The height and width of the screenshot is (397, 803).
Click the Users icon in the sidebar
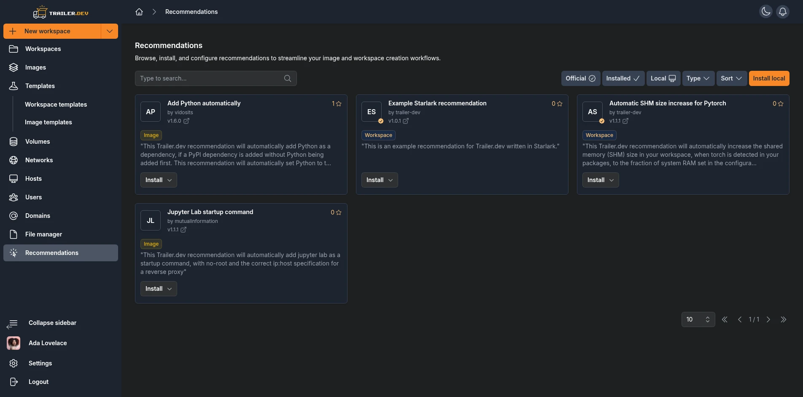click(13, 197)
